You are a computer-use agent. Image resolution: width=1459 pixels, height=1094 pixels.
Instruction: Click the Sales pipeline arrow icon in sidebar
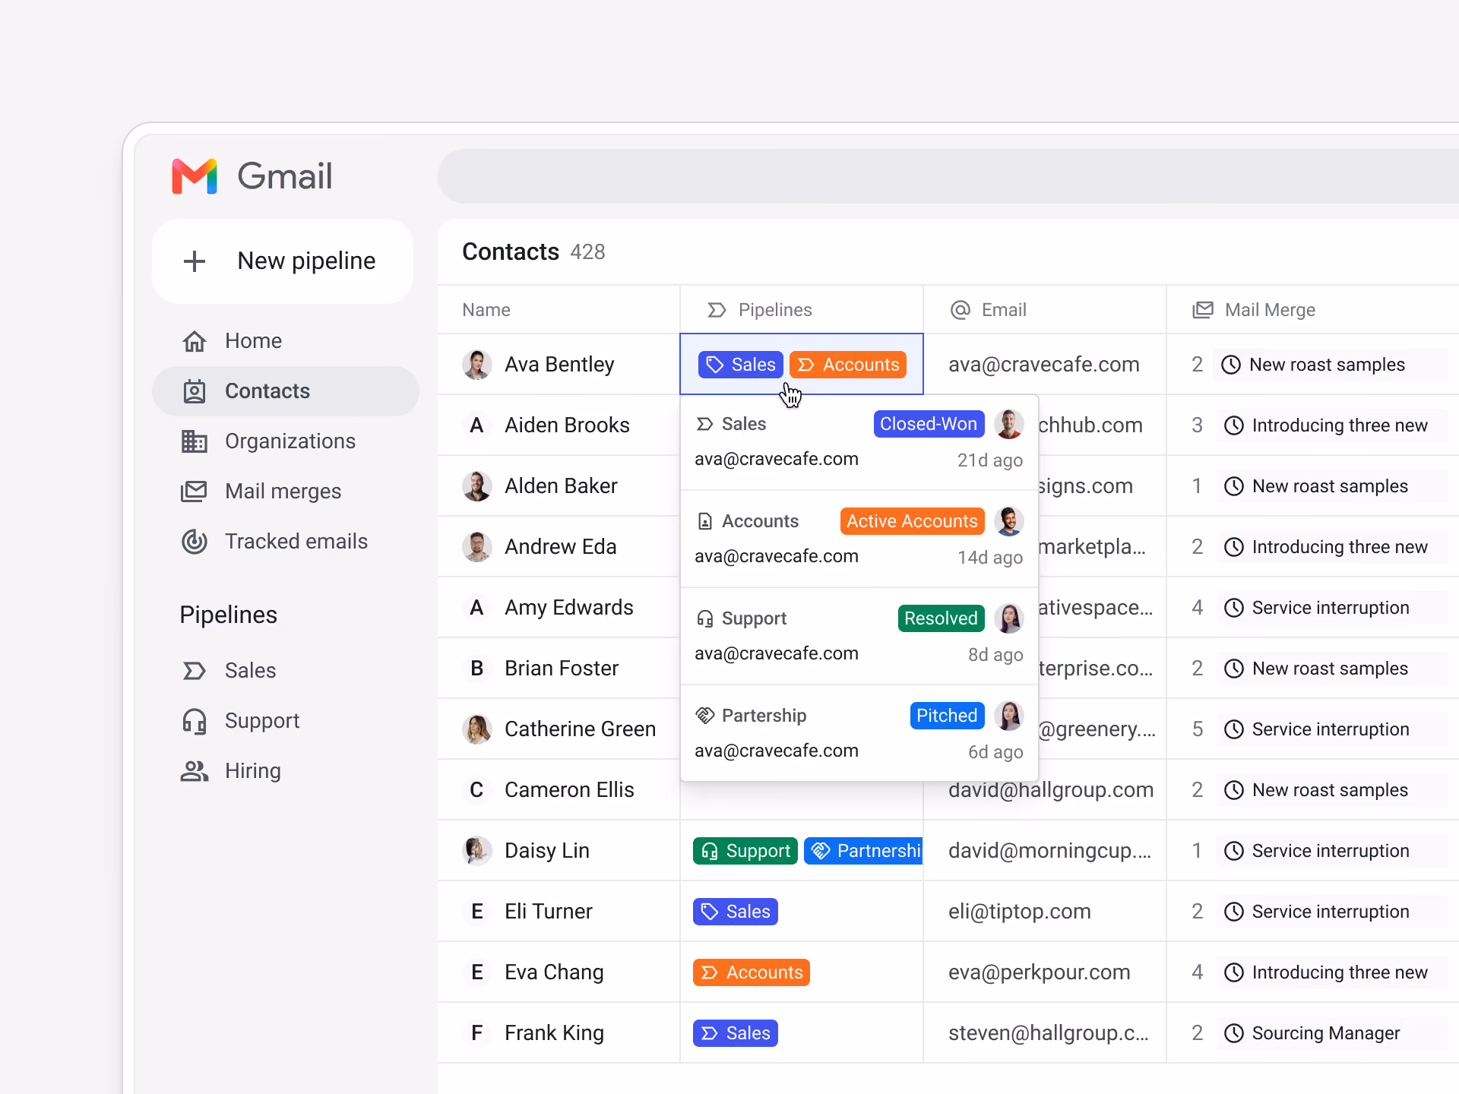point(195,671)
